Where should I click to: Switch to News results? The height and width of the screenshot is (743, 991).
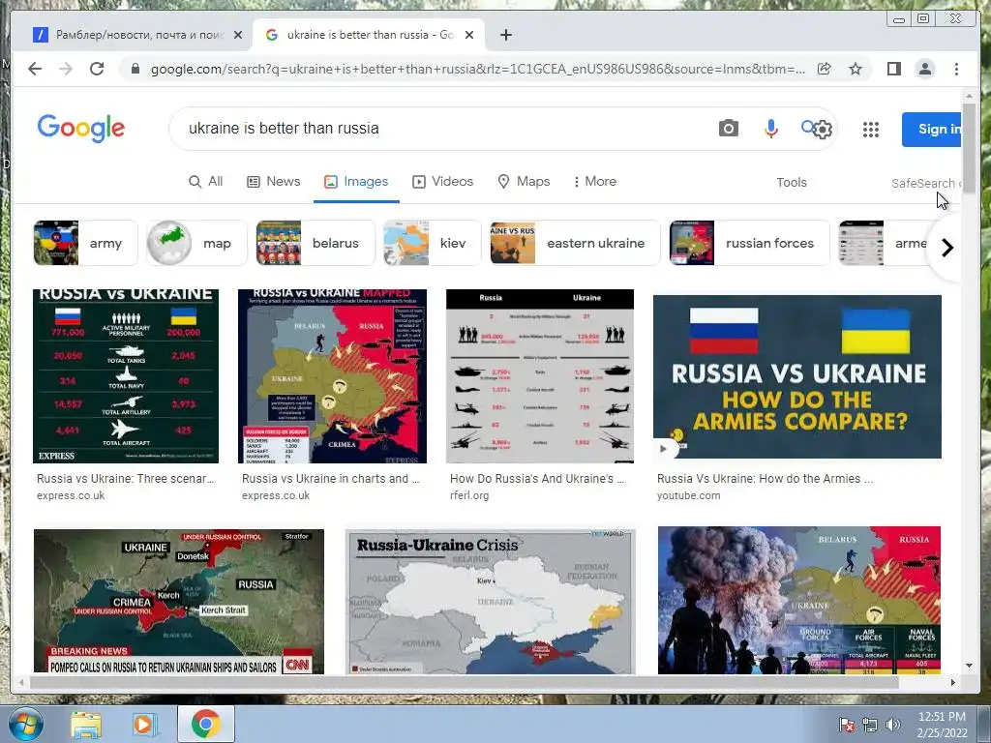[273, 181]
